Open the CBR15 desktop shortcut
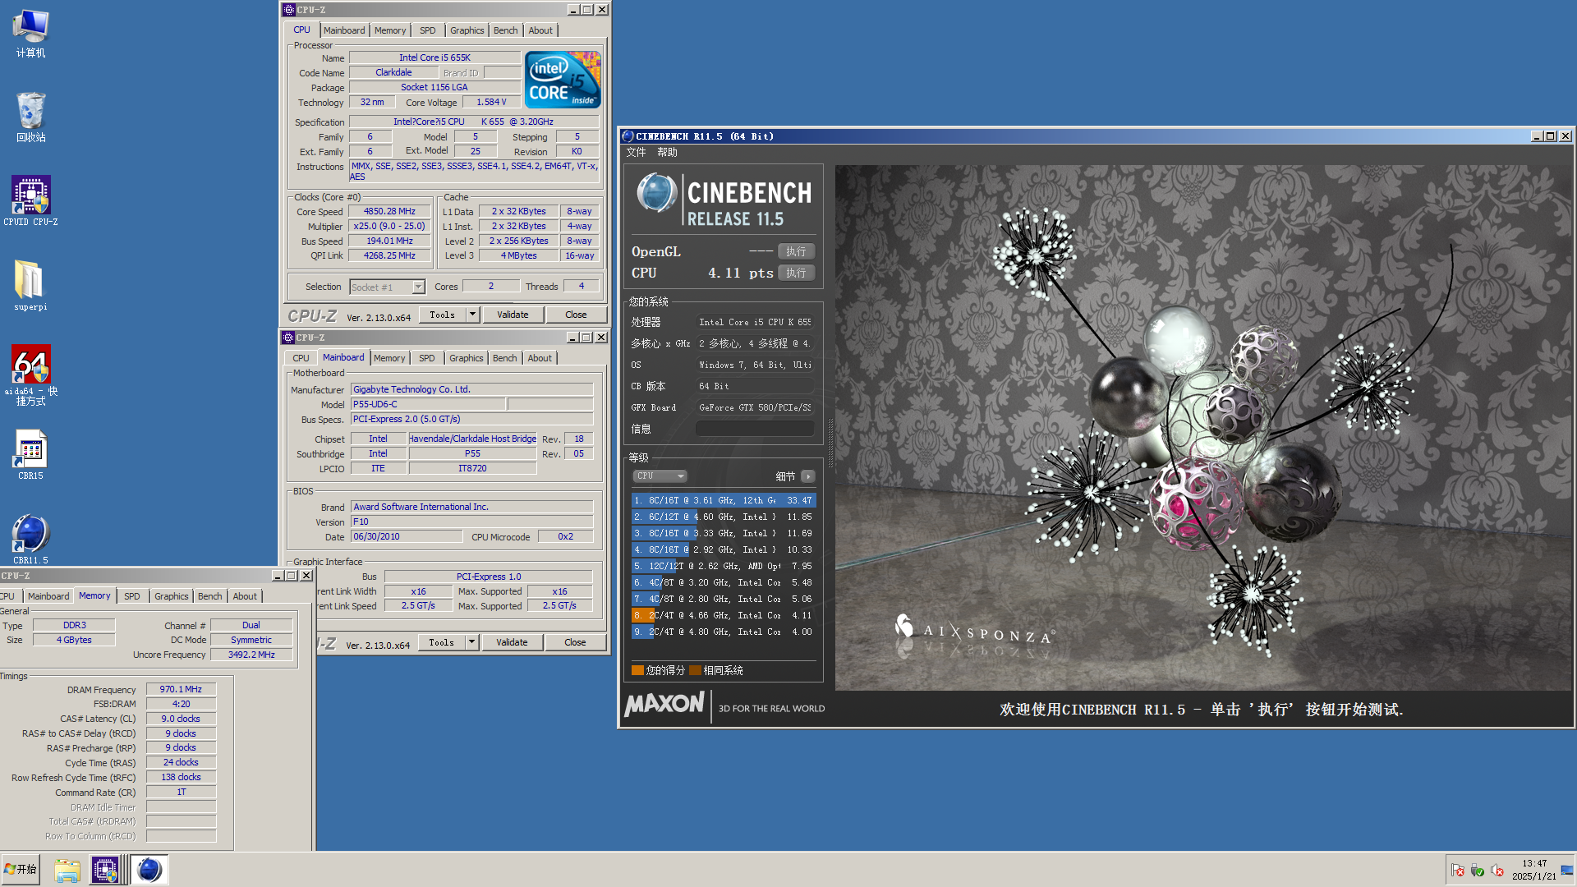The height and width of the screenshot is (887, 1577). [30, 454]
